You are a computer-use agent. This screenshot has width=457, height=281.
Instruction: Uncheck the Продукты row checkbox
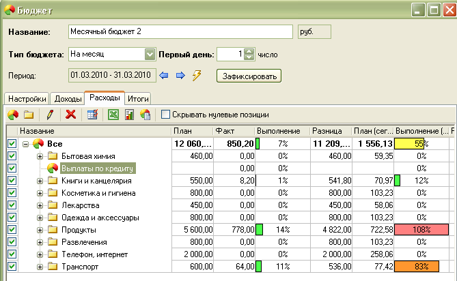[x=12, y=230]
